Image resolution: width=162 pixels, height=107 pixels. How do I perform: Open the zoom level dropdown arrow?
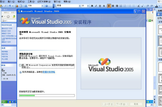(42, 6)
